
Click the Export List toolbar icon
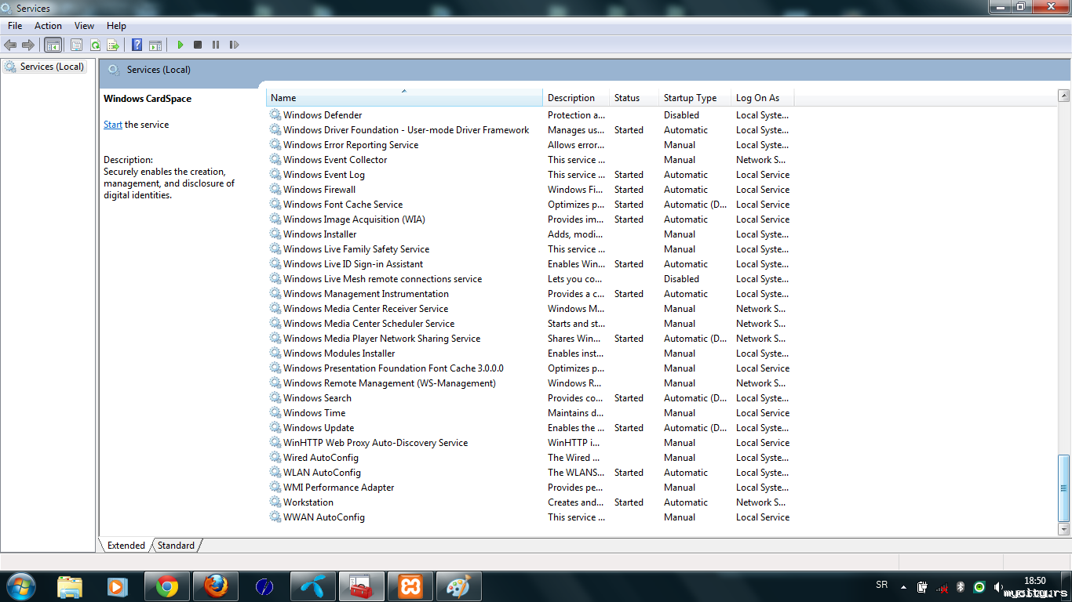coord(113,45)
